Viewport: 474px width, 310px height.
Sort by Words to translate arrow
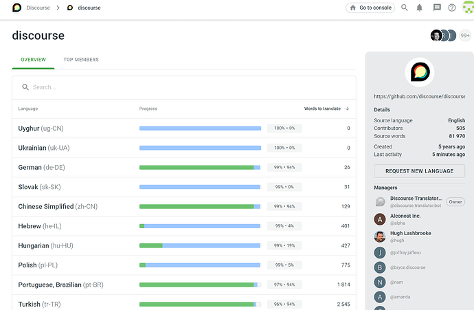[x=348, y=109]
